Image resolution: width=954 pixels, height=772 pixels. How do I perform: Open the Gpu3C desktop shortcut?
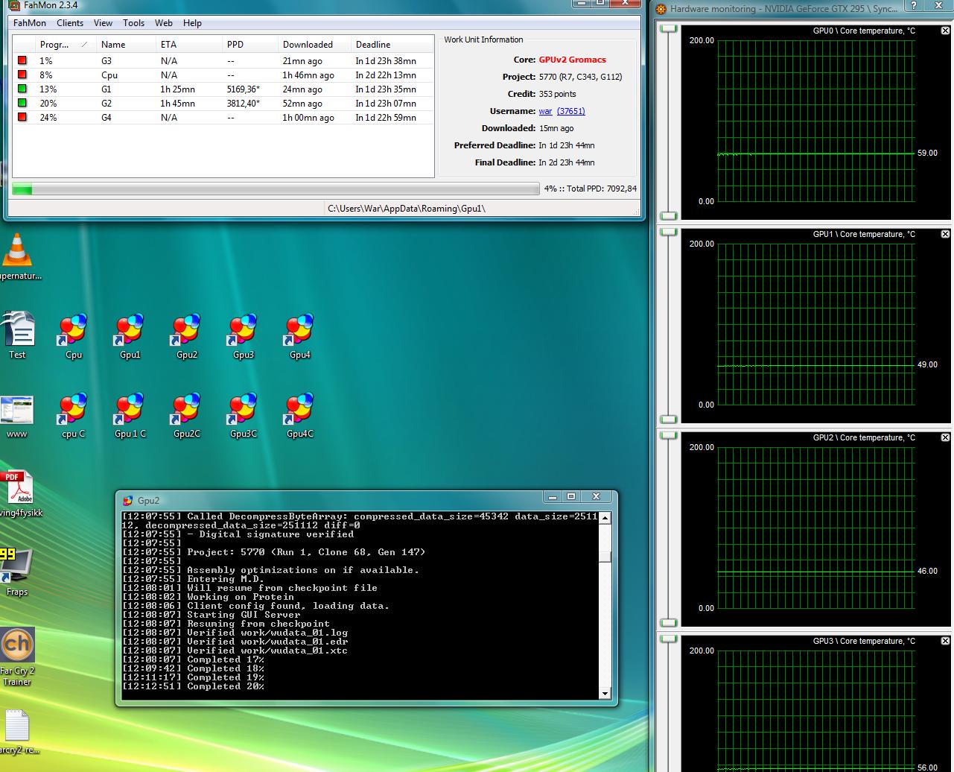click(x=244, y=416)
